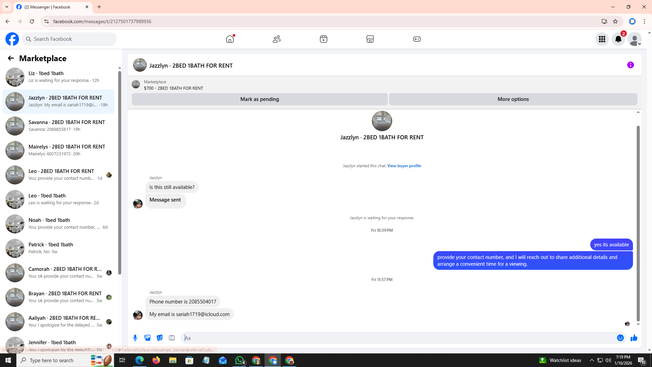652x367 pixels.
Task: Expand the Chrome tab search dropdown
Action: pyautogui.click(x=7, y=7)
